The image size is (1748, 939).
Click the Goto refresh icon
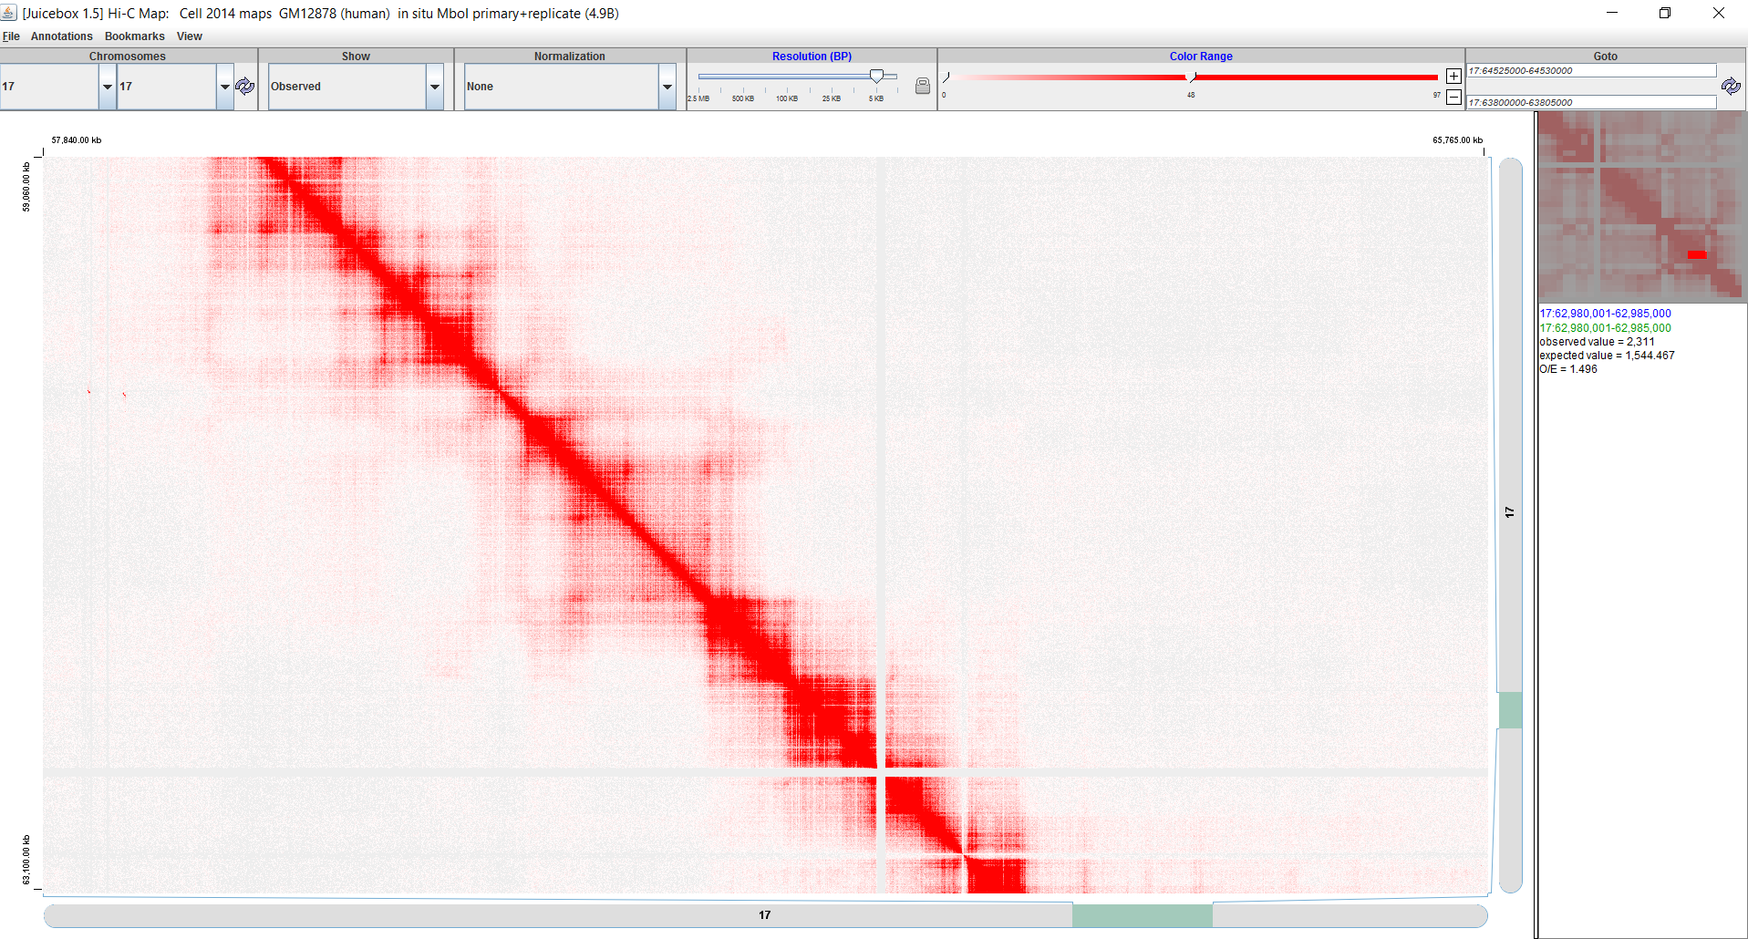coord(1731,87)
